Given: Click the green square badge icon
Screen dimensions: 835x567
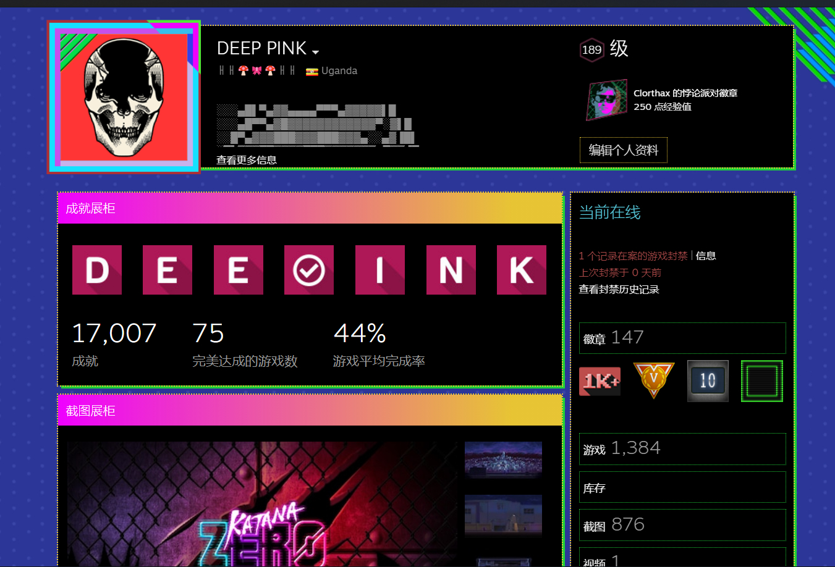Looking at the screenshot, I should (762, 381).
